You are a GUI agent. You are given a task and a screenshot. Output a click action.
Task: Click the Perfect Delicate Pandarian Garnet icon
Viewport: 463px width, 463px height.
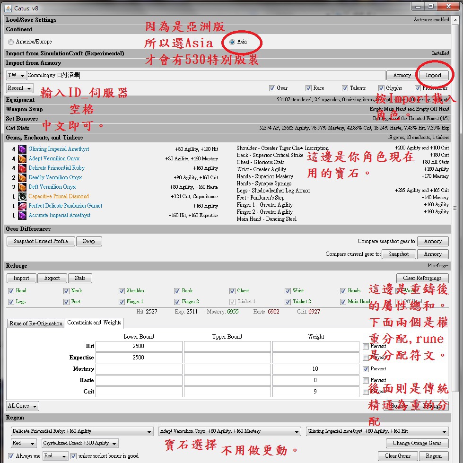click(x=22, y=206)
